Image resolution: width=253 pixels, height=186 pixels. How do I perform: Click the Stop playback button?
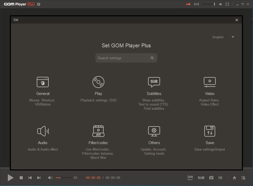click(21, 178)
